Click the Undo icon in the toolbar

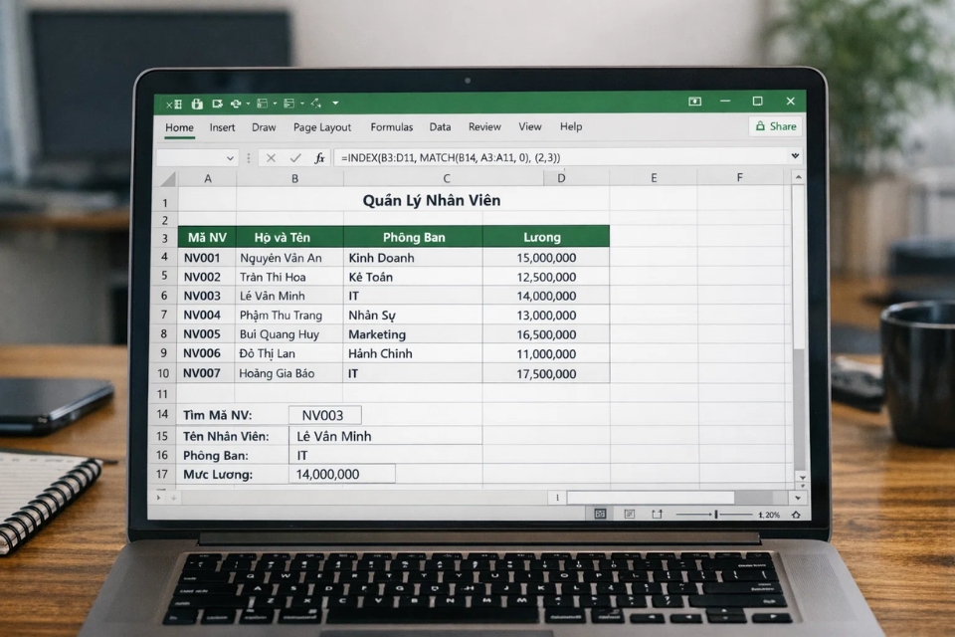click(236, 105)
